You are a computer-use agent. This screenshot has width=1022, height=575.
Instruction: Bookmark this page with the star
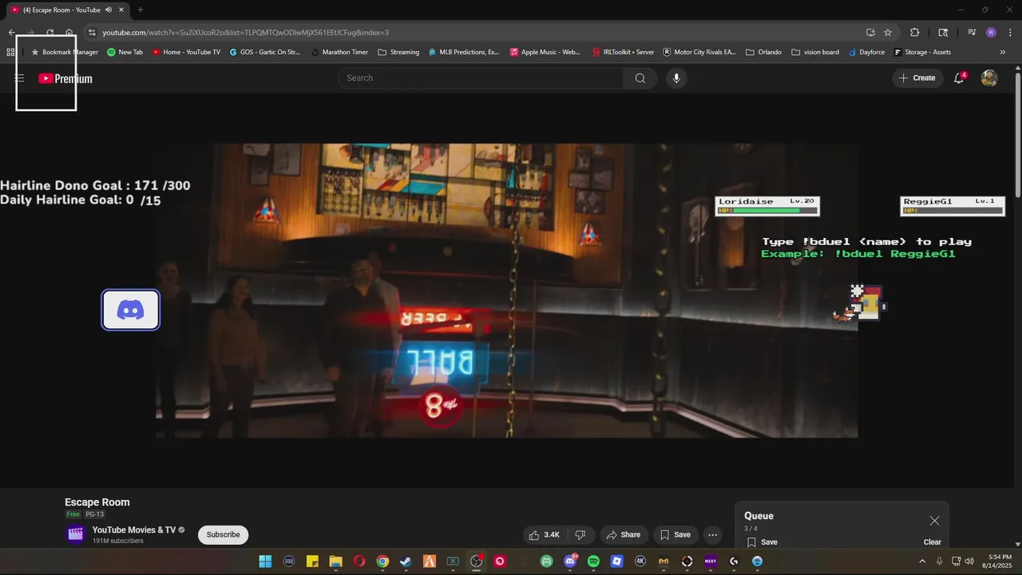(x=888, y=33)
